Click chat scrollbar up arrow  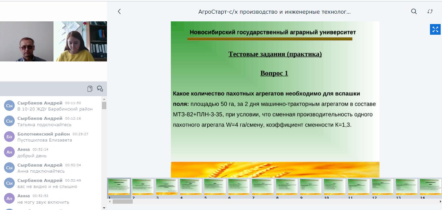click(104, 99)
